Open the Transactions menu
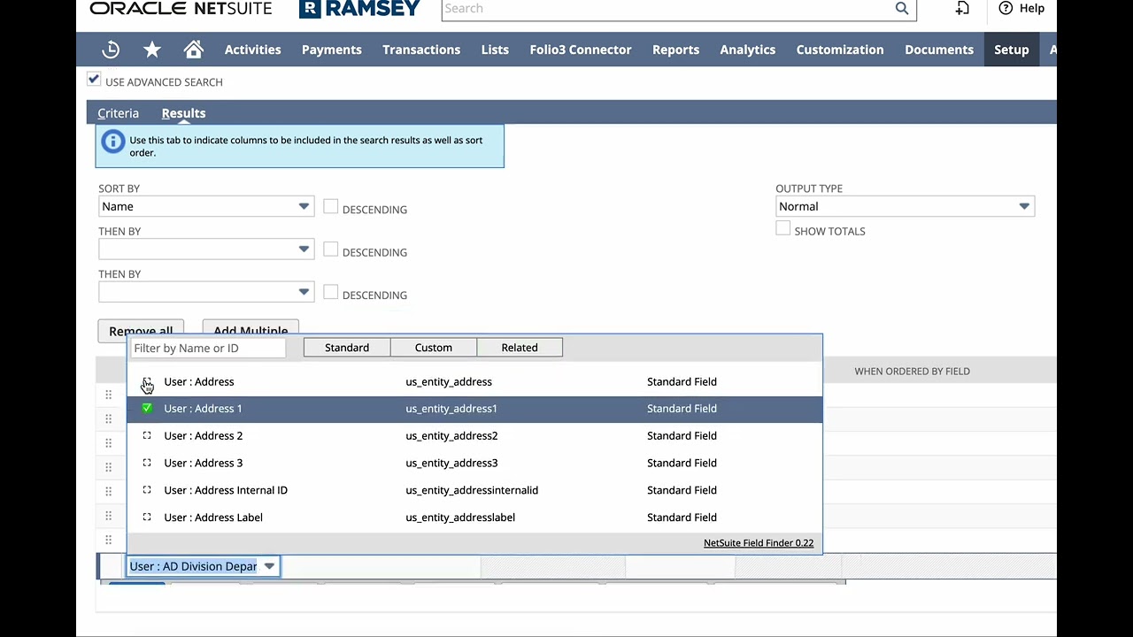Image resolution: width=1133 pixels, height=637 pixels. click(421, 50)
